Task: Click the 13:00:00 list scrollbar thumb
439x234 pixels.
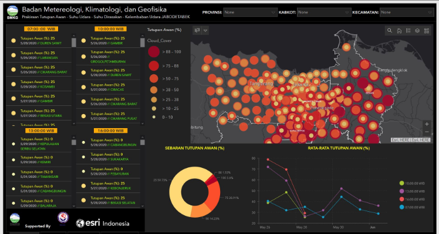Action: pos(74,142)
